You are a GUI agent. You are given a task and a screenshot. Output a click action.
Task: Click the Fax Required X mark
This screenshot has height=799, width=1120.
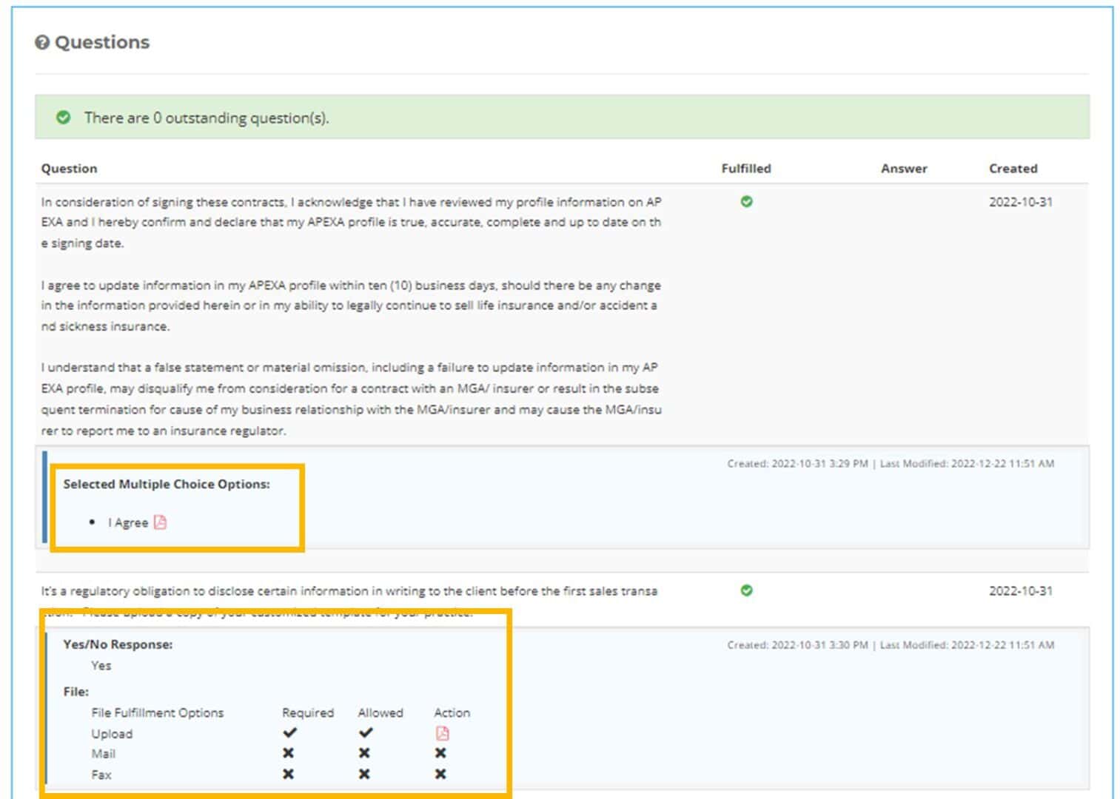pos(288,774)
